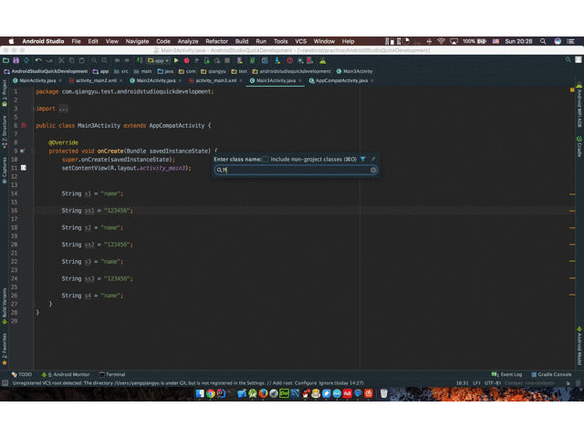The image size is (584, 438).
Task: Clear the class name search field
Action: point(373,170)
